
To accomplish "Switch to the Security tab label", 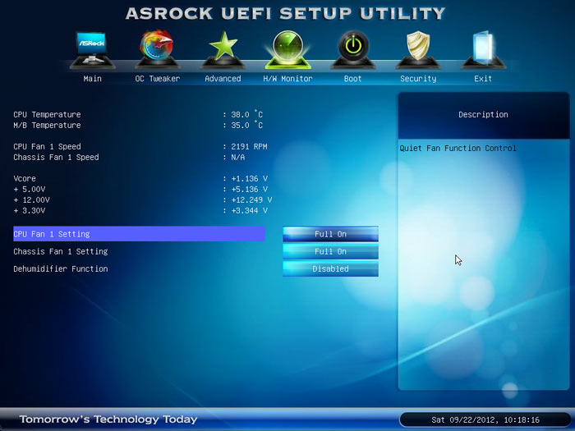I will [418, 79].
